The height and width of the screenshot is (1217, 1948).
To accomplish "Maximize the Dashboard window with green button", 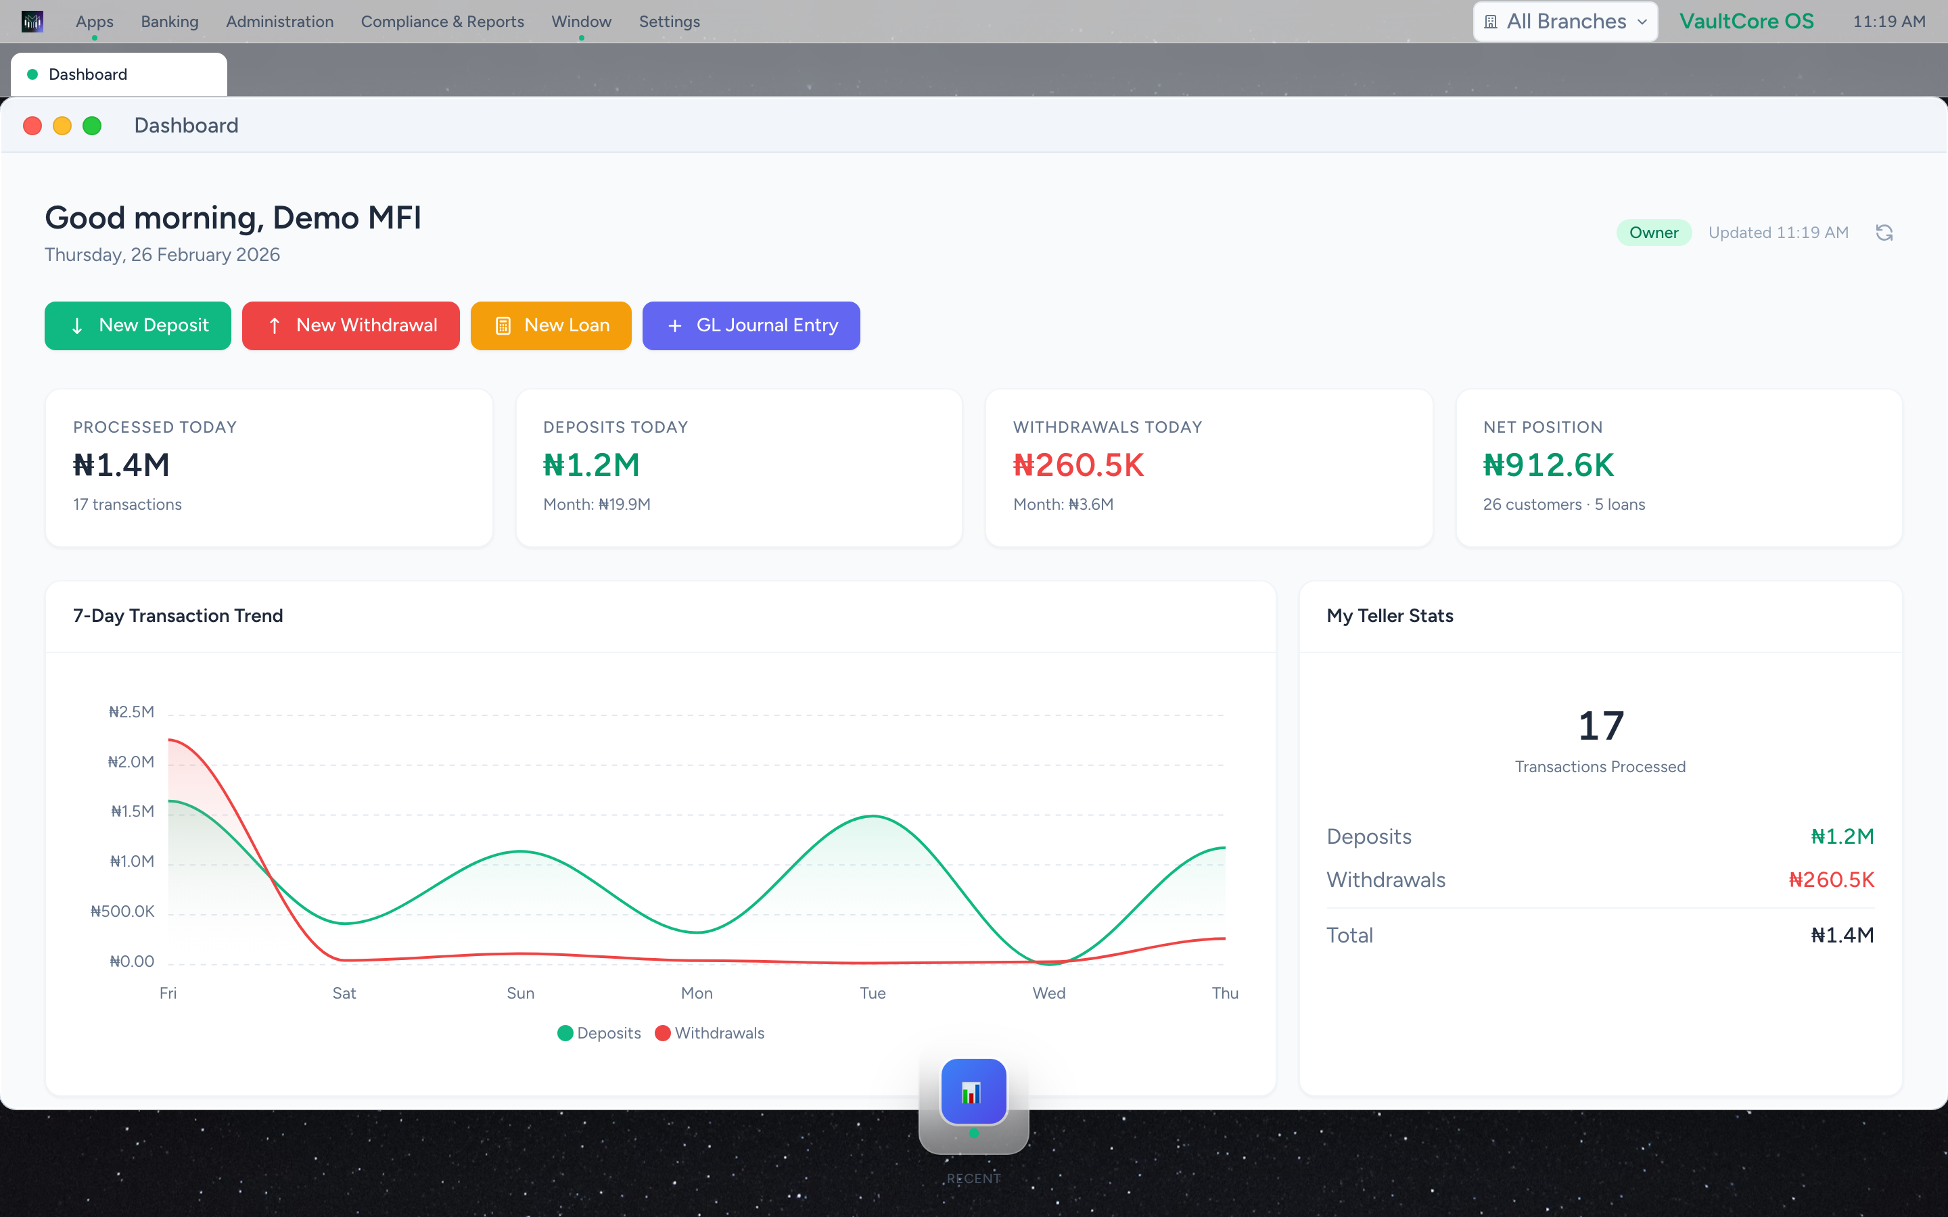I will (x=92, y=126).
